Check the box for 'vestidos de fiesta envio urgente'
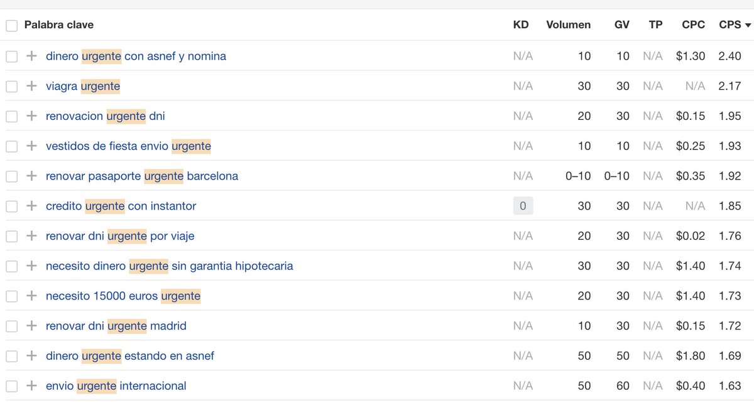 tap(11, 147)
